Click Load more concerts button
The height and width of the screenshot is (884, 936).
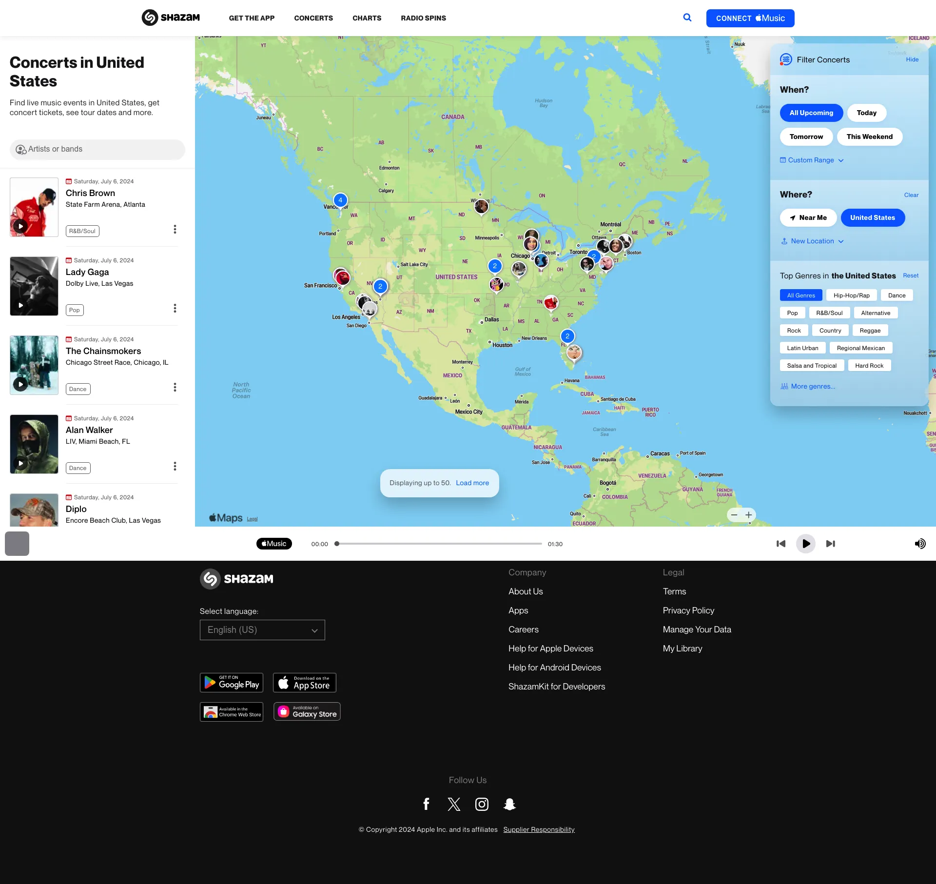(x=472, y=482)
